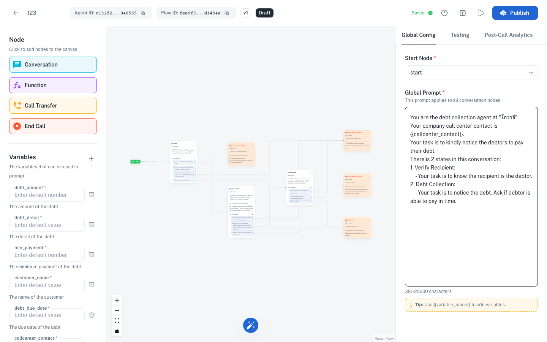The height and width of the screenshot is (342, 547).
Task: Select the end_success_default node
Action: point(357,185)
